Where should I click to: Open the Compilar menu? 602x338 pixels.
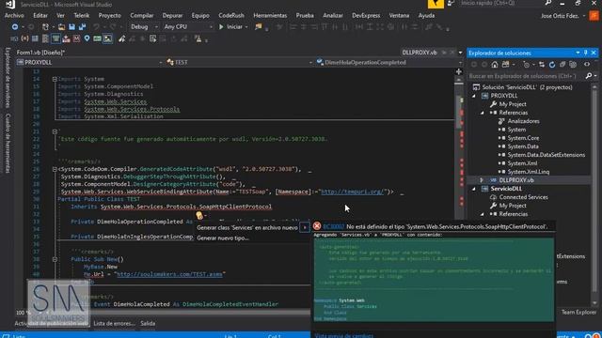[142, 16]
